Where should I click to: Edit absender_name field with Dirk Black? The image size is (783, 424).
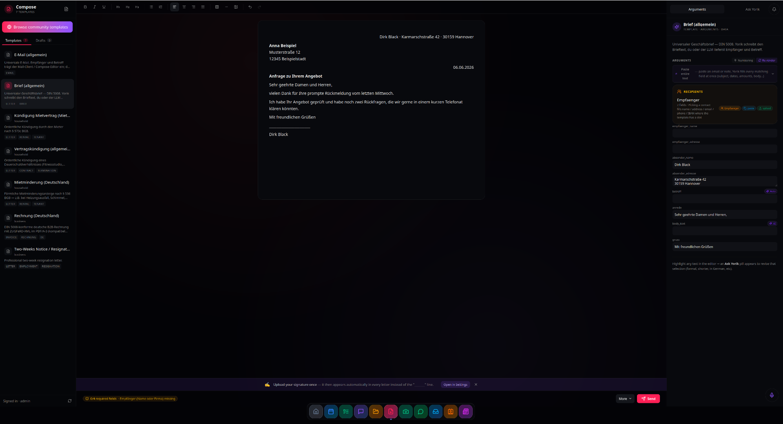click(x=725, y=165)
